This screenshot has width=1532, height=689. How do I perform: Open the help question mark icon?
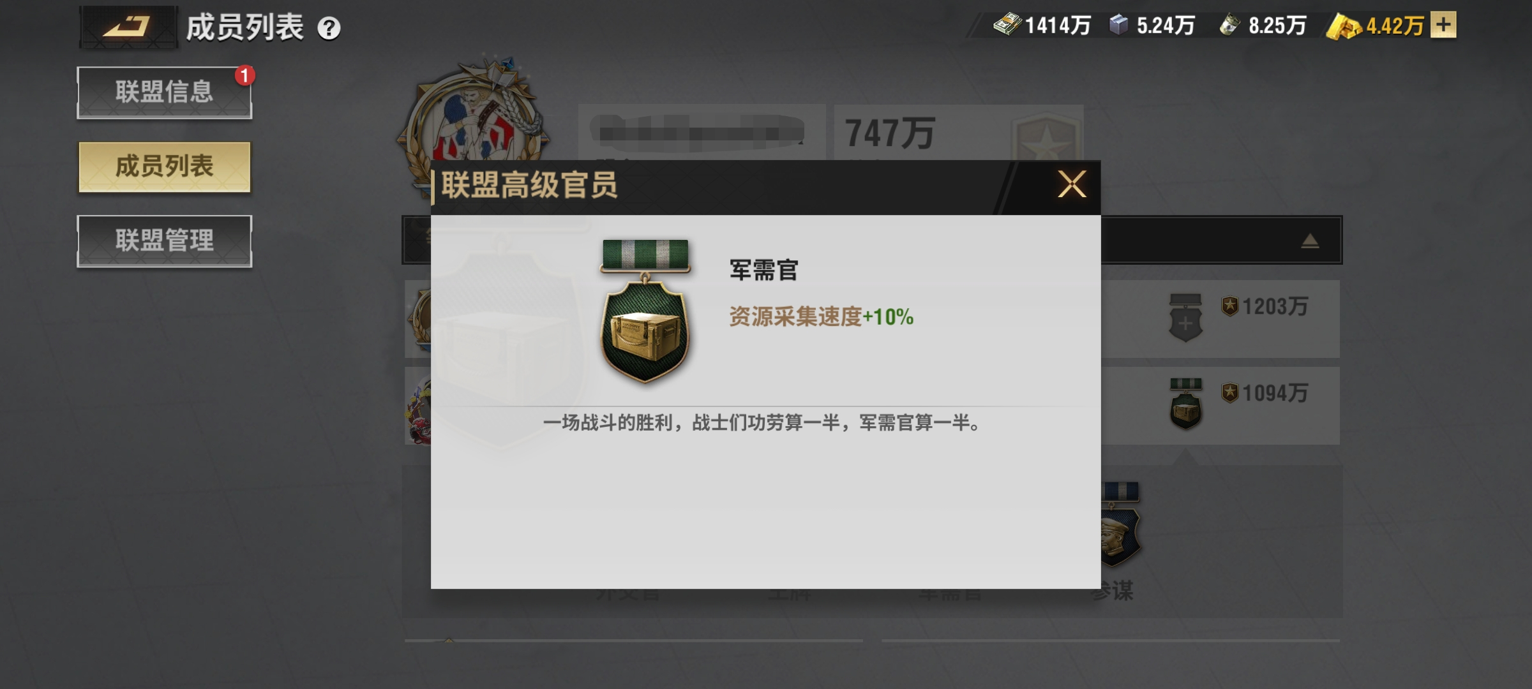point(329,29)
